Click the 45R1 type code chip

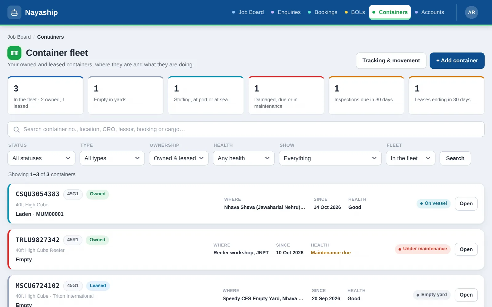click(x=73, y=240)
